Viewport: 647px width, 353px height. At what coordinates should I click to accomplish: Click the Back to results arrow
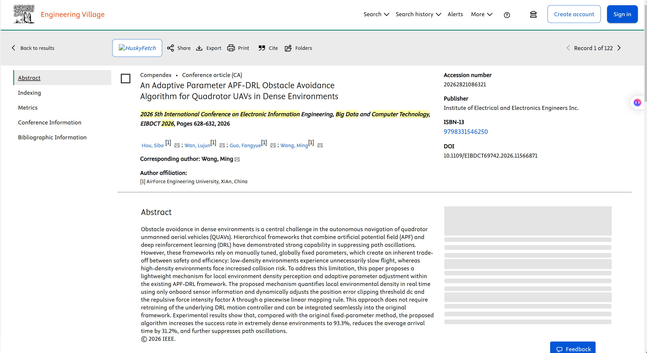(14, 48)
